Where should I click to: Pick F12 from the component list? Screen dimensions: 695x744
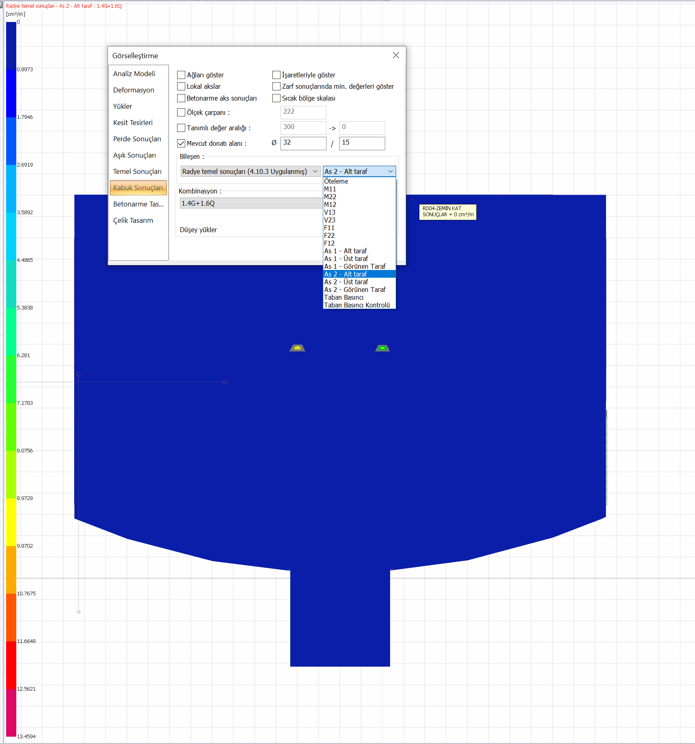point(359,243)
